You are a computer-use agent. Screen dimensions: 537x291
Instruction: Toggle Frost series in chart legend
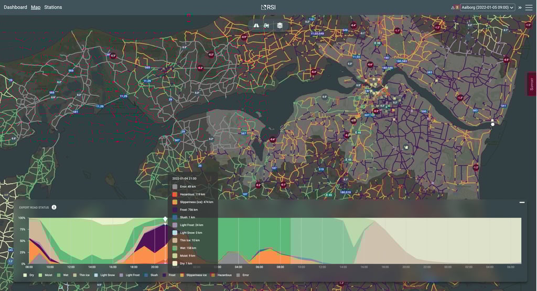pos(169,275)
